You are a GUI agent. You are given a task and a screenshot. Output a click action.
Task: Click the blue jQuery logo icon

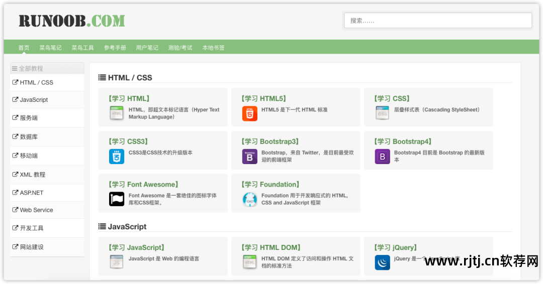382,262
